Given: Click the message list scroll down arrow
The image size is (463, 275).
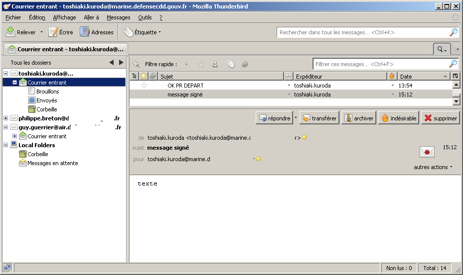Looking at the screenshot, I should [456, 101].
